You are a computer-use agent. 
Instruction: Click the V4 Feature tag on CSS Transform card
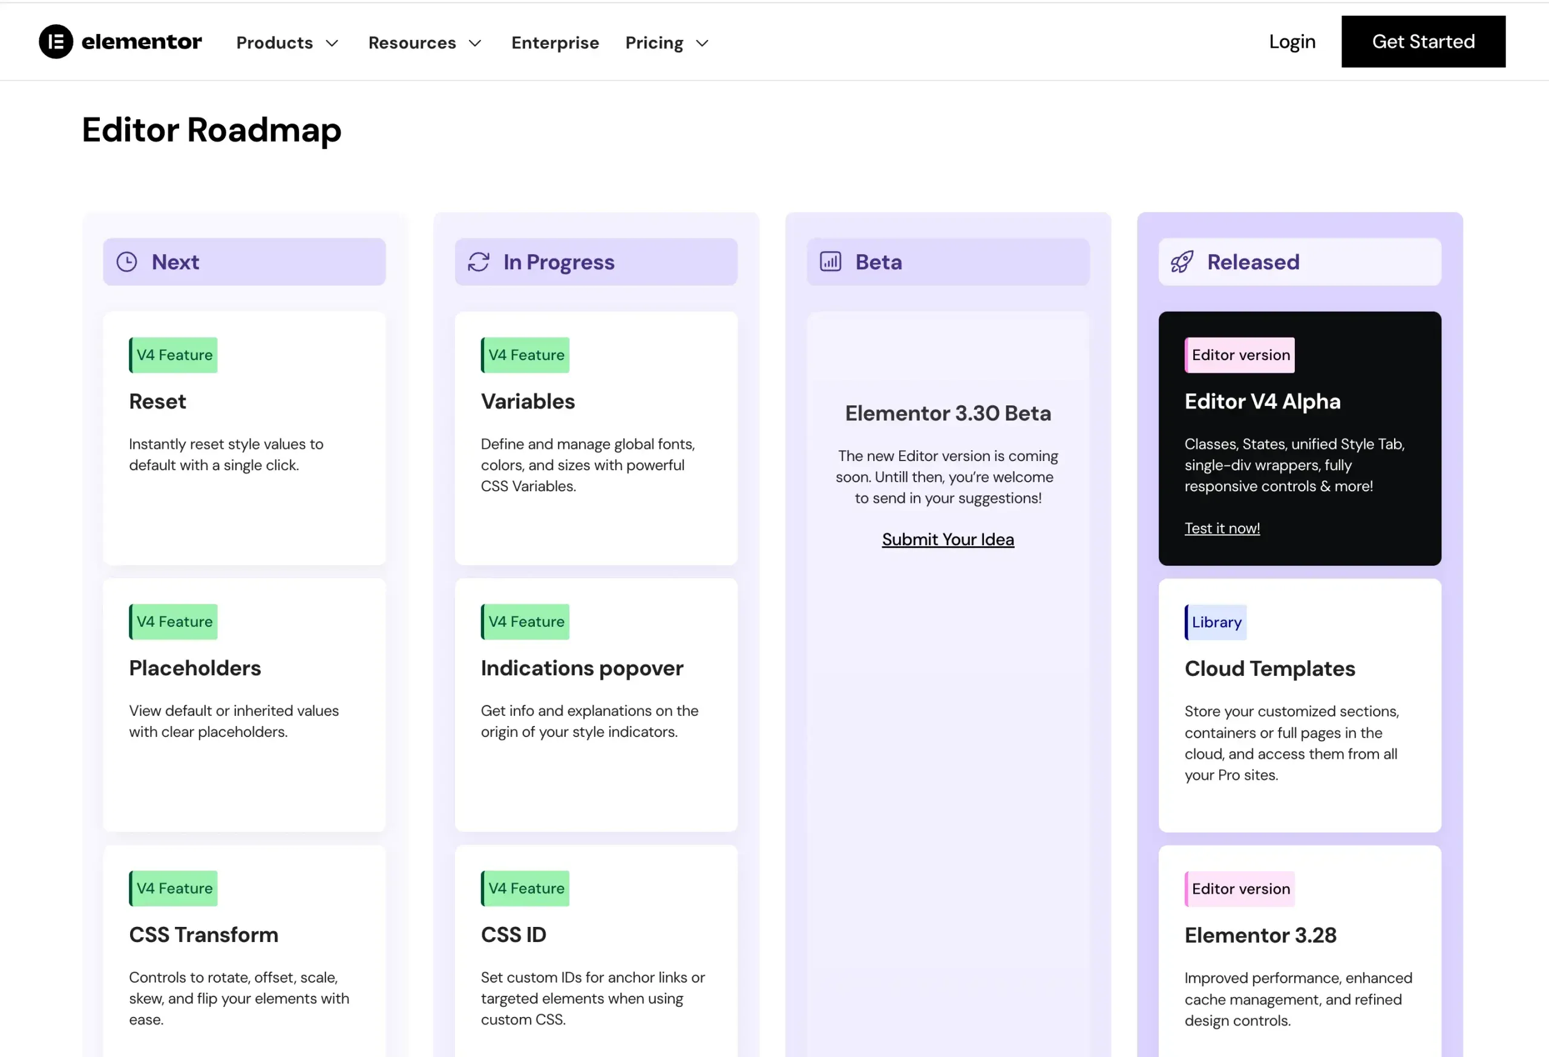click(x=173, y=888)
